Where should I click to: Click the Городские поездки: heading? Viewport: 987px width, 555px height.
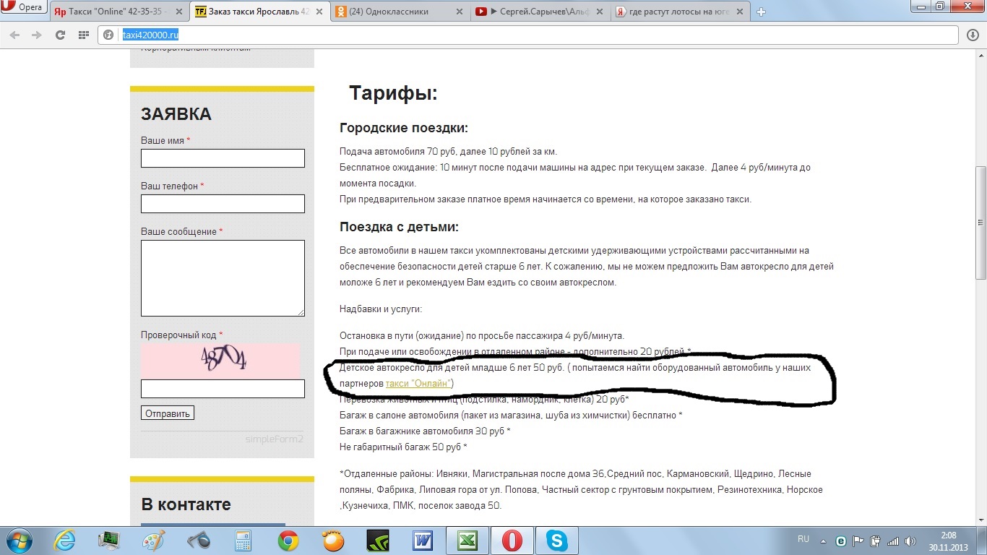tap(404, 129)
